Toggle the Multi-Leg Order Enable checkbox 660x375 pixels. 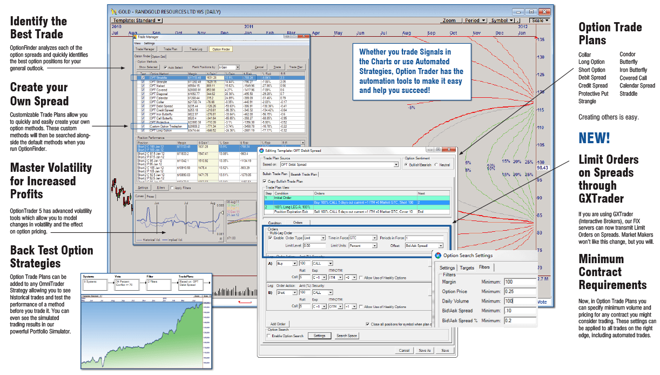tap(270, 238)
